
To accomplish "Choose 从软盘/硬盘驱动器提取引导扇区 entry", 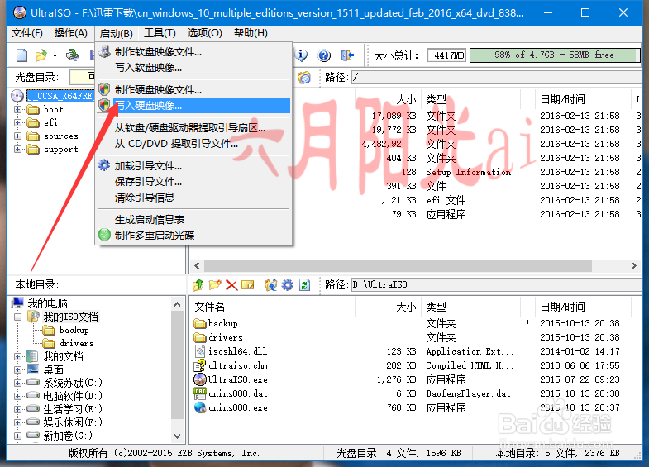I will click(193, 128).
